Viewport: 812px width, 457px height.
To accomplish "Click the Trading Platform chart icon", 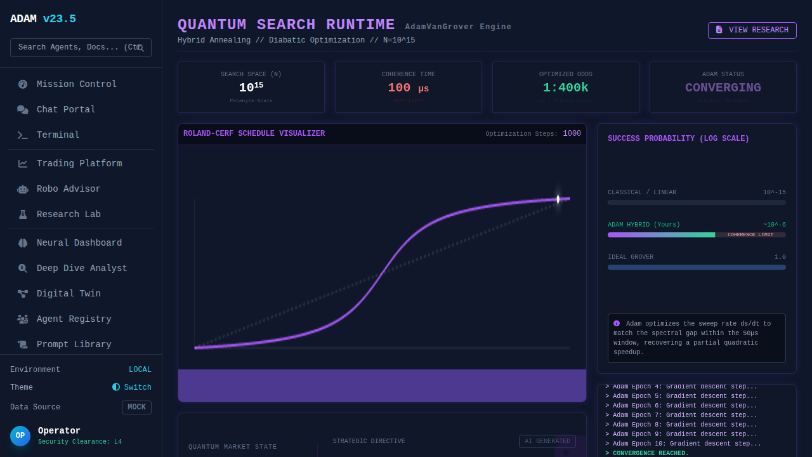I will [23, 164].
